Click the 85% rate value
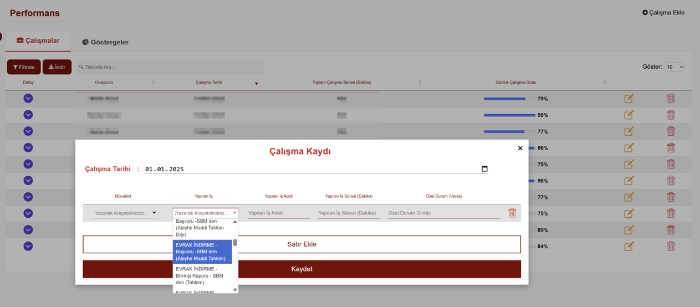 click(x=543, y=230)
